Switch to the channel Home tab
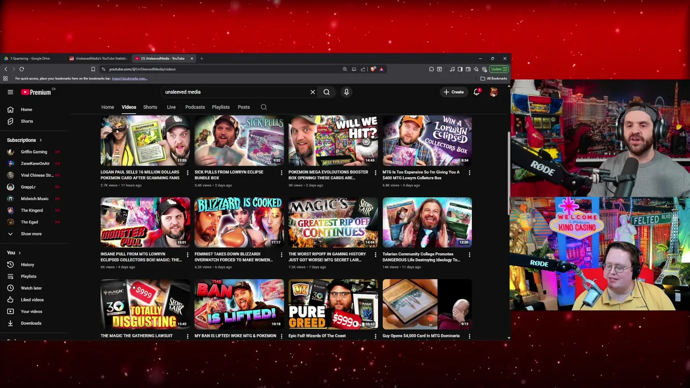690x388 pixels. 107,107
